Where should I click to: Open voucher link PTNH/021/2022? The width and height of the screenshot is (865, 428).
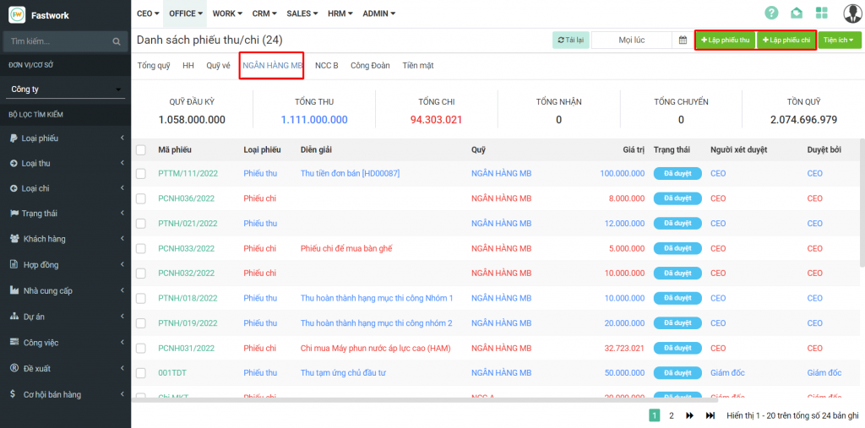[x=188, y=223]
